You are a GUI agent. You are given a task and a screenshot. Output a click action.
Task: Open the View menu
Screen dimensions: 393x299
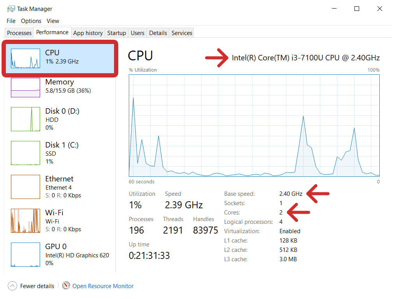click(x=53, y=21)
